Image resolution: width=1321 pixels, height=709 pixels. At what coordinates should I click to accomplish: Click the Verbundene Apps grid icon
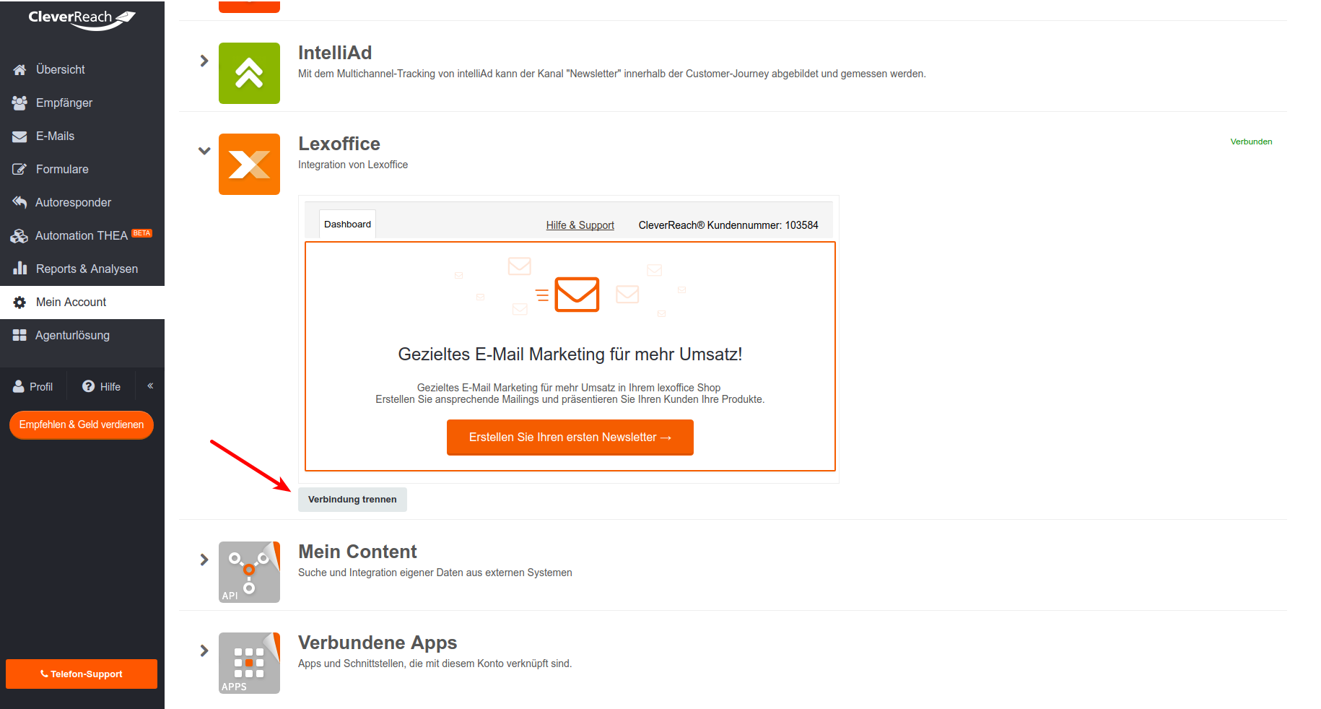tap(249, 663)
